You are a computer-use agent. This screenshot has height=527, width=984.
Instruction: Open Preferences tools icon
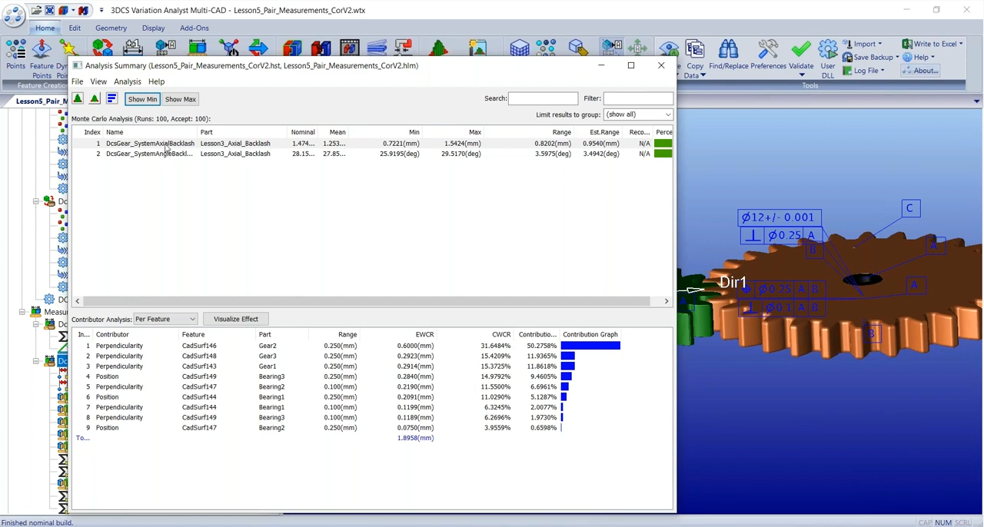tap(768, 50)
